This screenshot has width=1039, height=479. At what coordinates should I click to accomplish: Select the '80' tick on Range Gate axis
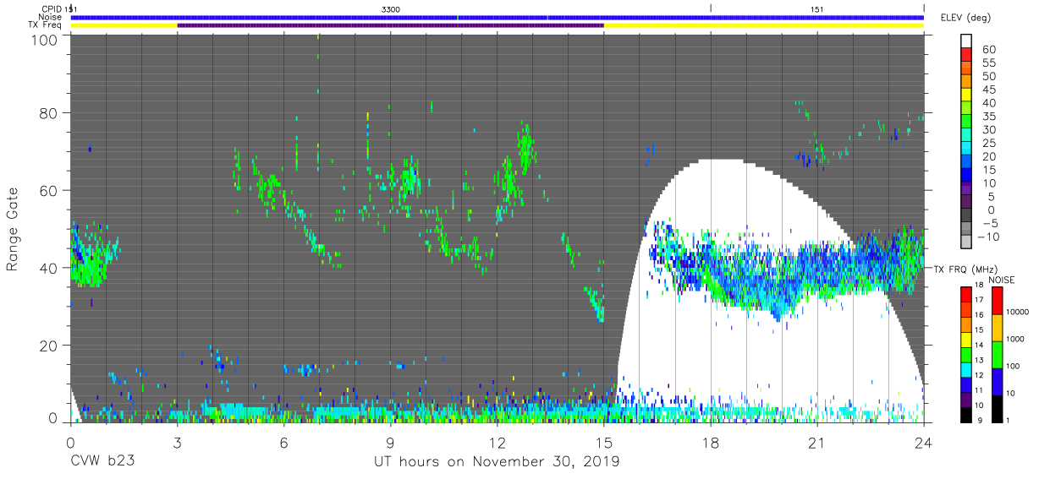pyautogui.click(x=49, y=112)
